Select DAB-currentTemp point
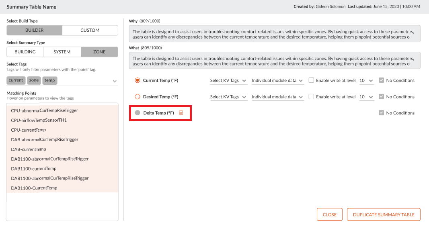 click(62, 149)
